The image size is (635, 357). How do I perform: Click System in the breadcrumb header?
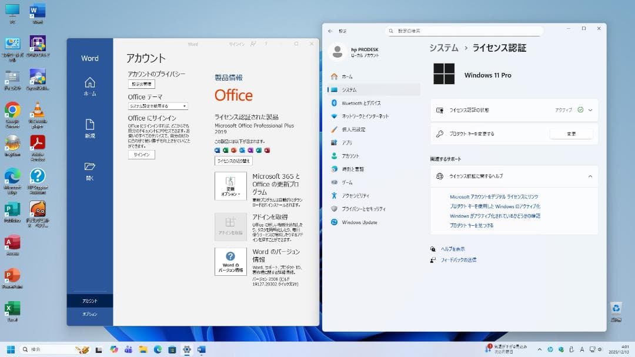pos(444,48)
